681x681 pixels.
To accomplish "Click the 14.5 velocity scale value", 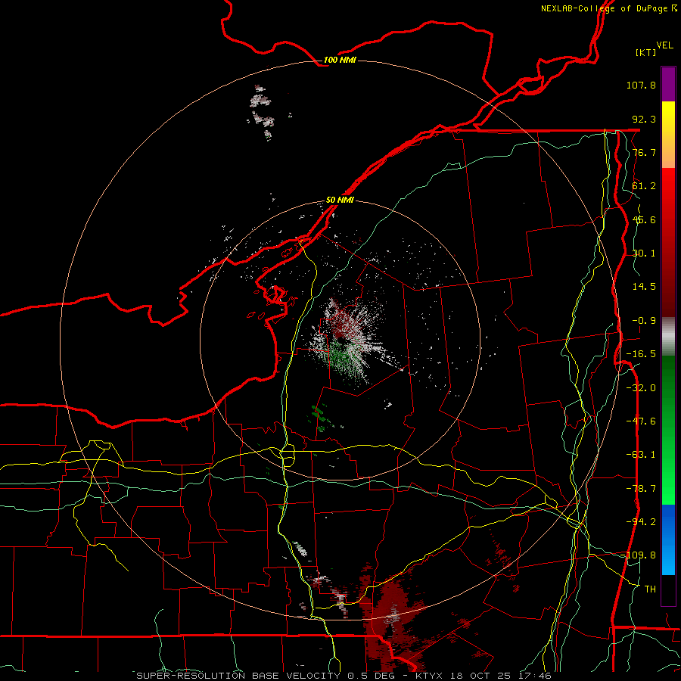I will click(x=644, y=287).
